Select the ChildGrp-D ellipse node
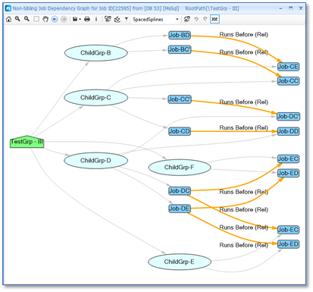The height and width of the screenshot is (292, 313). (95, 161)
